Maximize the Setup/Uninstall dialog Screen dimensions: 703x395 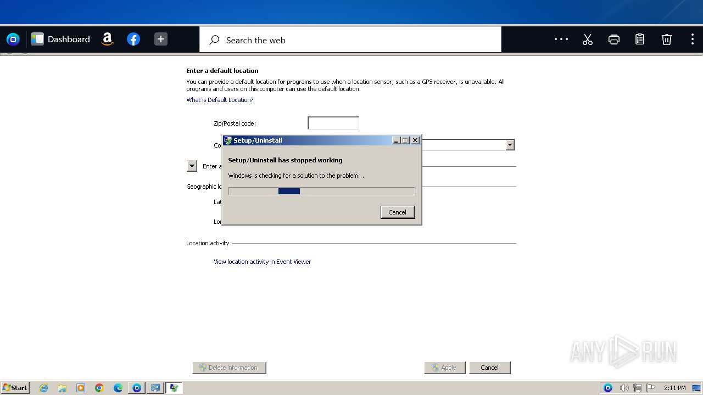click(x=405, y=140)
